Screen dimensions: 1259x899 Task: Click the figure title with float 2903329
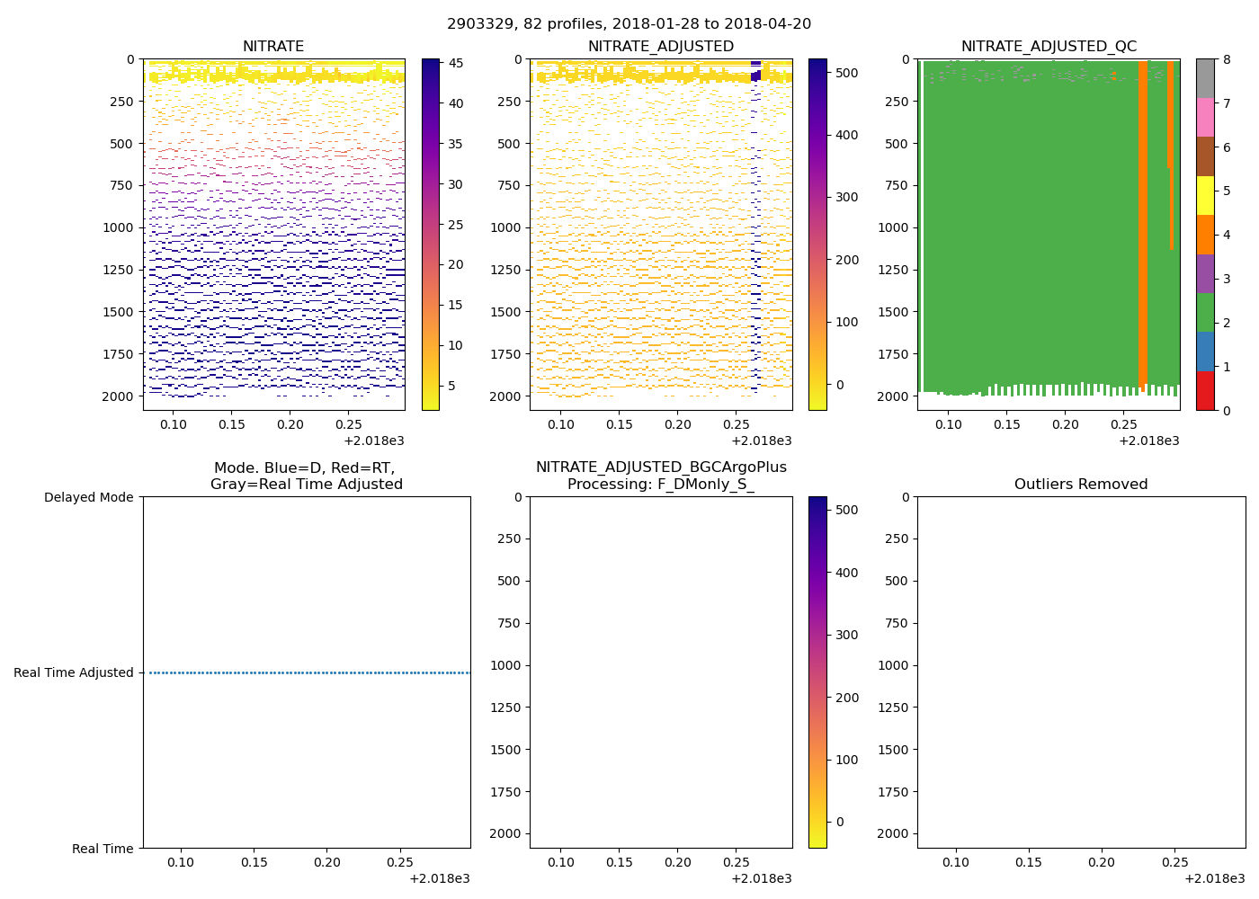[x=629, y=24]
